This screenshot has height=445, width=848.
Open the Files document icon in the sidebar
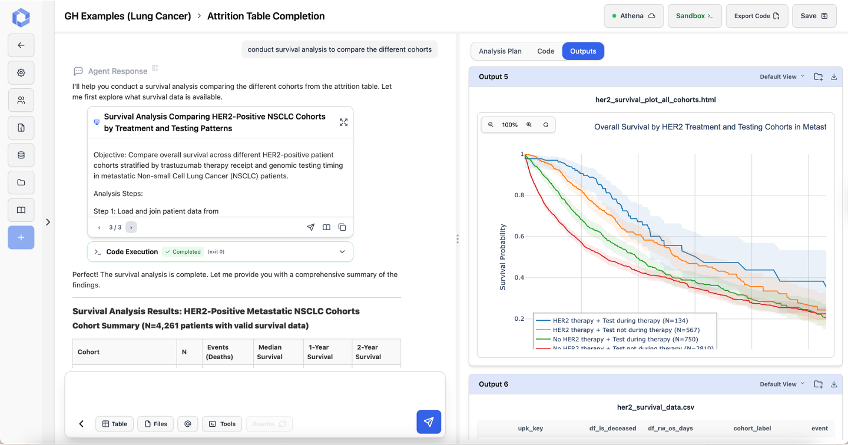pos(21,128)
